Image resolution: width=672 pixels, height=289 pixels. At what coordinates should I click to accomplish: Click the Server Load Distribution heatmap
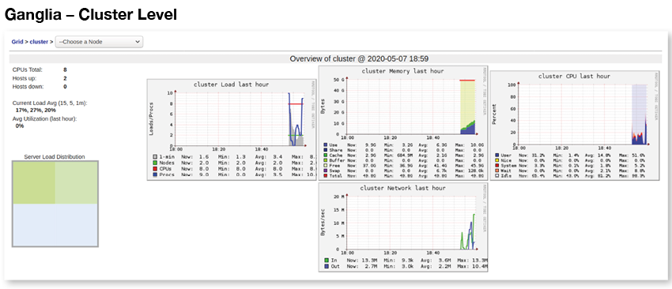point(55,204)
